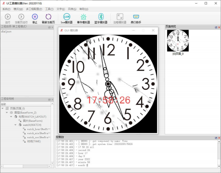Open the 帮助(H) menu
The width and height of the screenshot is (221, 173).
tap(84, 9)
